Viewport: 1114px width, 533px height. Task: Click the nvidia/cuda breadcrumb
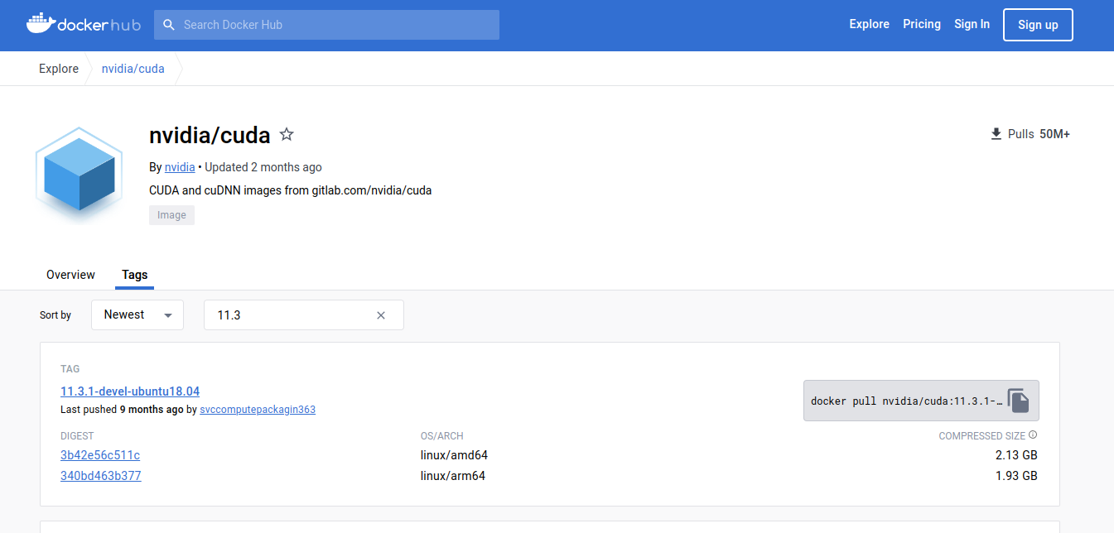(133, 69)
